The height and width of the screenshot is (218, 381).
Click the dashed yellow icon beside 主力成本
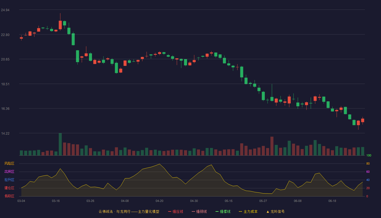click(x=241, y=211)
